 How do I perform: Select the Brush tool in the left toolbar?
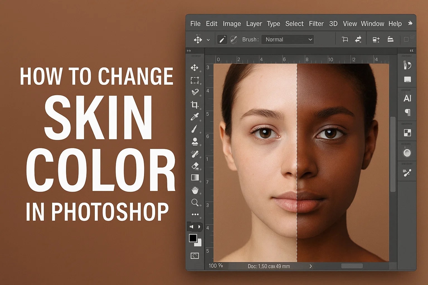pos(194,129)
